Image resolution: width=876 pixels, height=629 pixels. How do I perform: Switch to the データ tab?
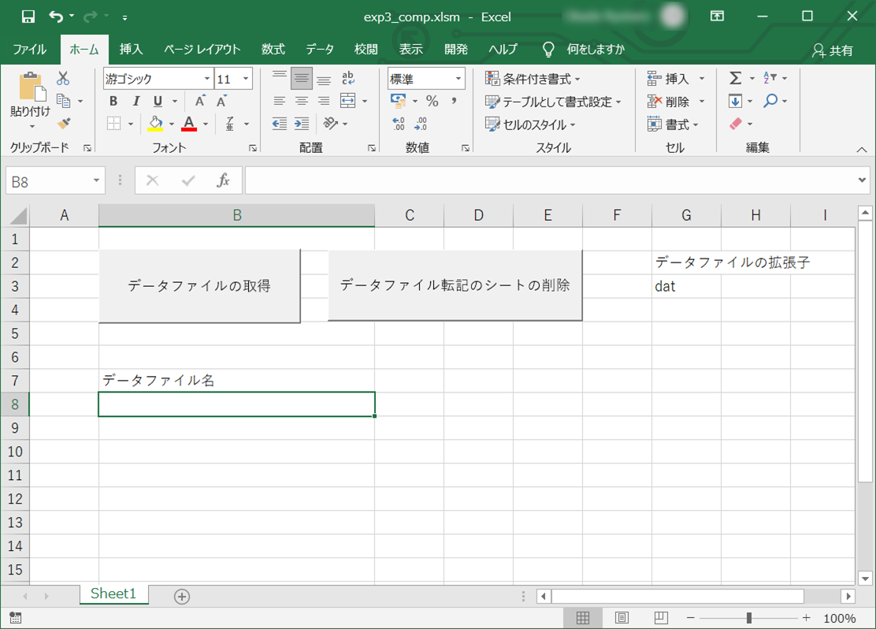(320, 49)
